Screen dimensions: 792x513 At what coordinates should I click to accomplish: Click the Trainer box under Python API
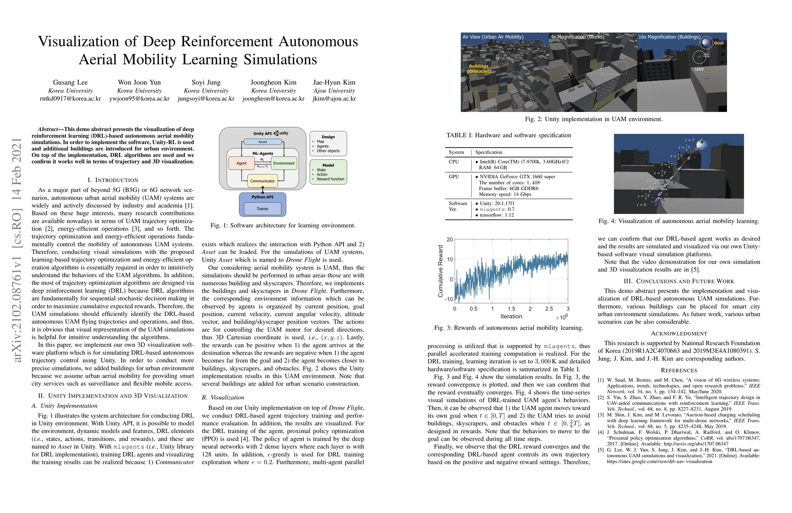[x=262, y=209]
